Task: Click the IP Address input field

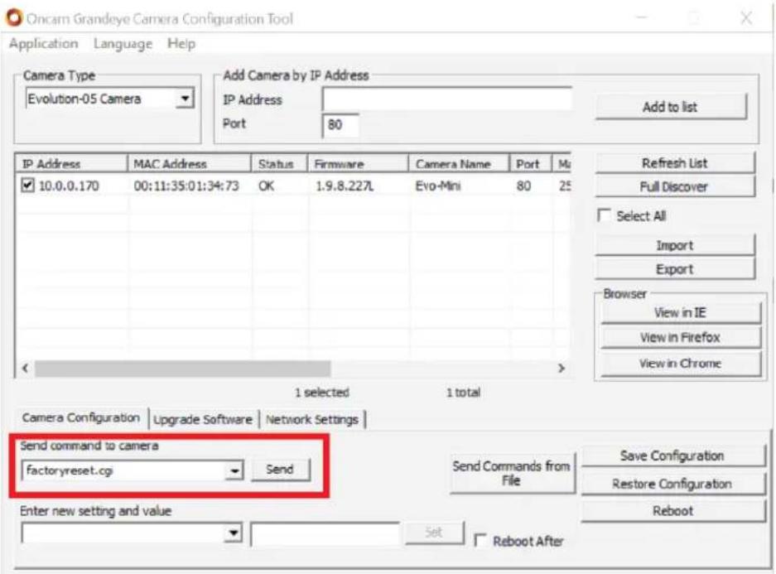Action: (x=447, y=99)
